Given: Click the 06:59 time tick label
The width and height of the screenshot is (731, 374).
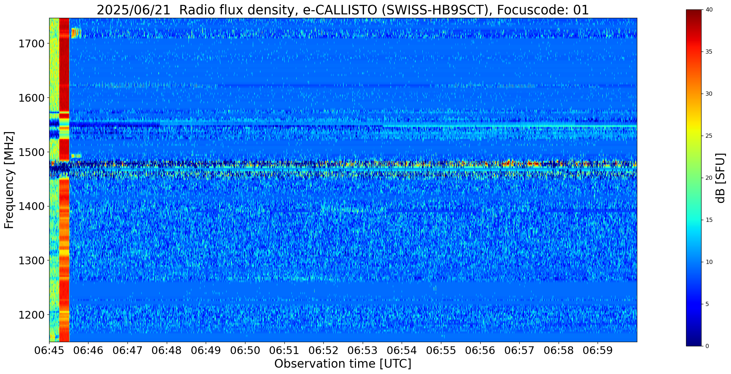Looking at the screenshot, I should point(598,351).
